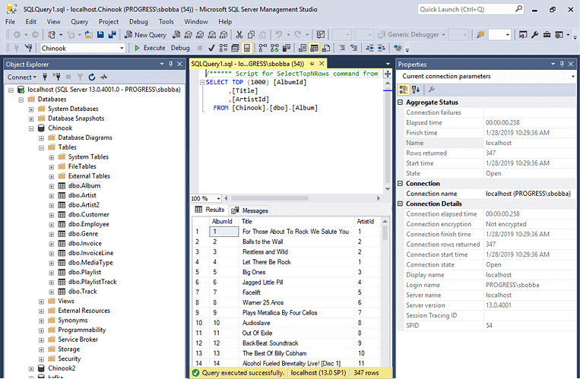The height and width of the screenshot is (379, 580).
Task: Open the Query menu
Action: point(79,22)
